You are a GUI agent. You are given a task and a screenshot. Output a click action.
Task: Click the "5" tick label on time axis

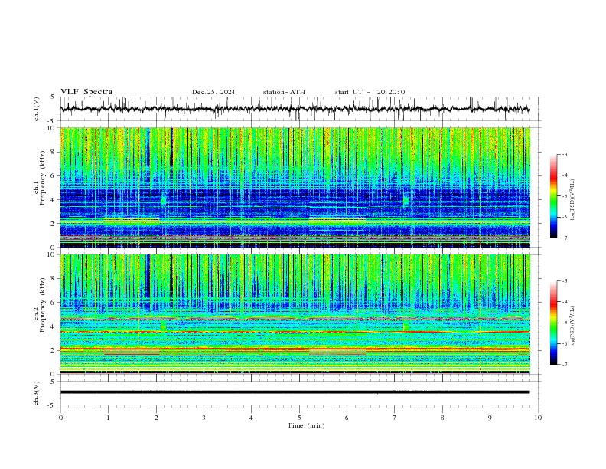pyautogui.click(x=299, y=418)
